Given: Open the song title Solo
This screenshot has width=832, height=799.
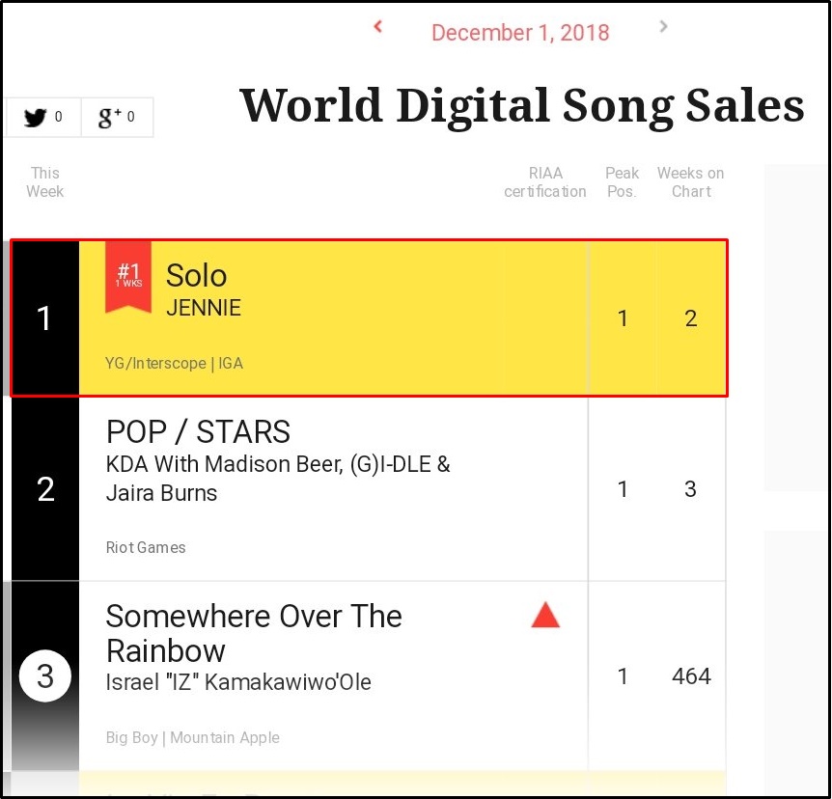Looking at the screenshot, I should coord(196,275).
